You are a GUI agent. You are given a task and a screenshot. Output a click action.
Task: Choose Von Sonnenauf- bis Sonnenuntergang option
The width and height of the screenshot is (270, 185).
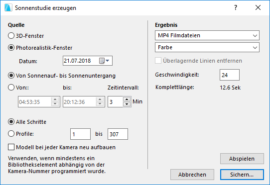11,76
